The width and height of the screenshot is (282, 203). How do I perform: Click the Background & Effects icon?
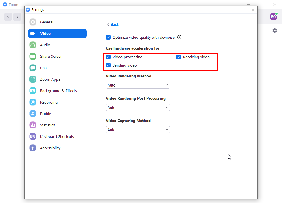[x=33, y=91]
